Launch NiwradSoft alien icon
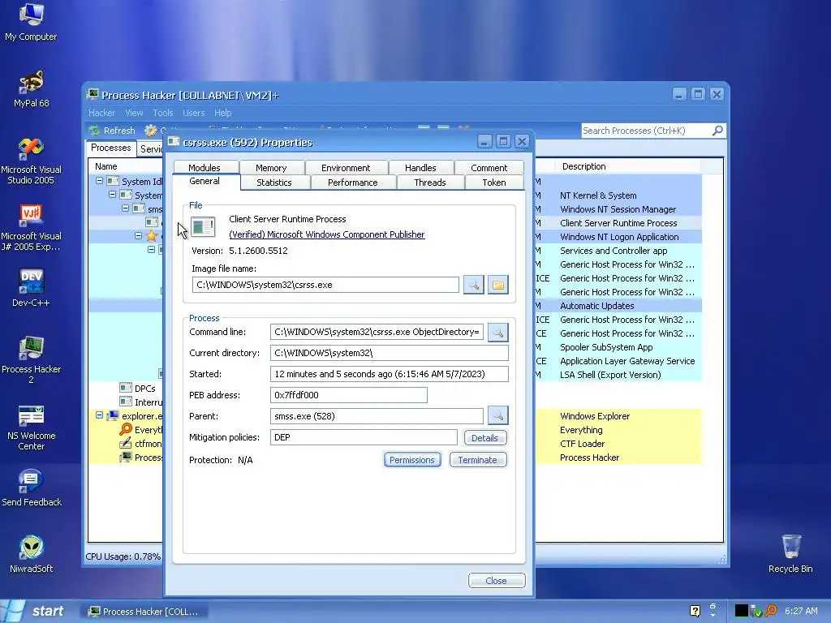Image resolution: width=831 pixels, height=623 pixels. 31,554
